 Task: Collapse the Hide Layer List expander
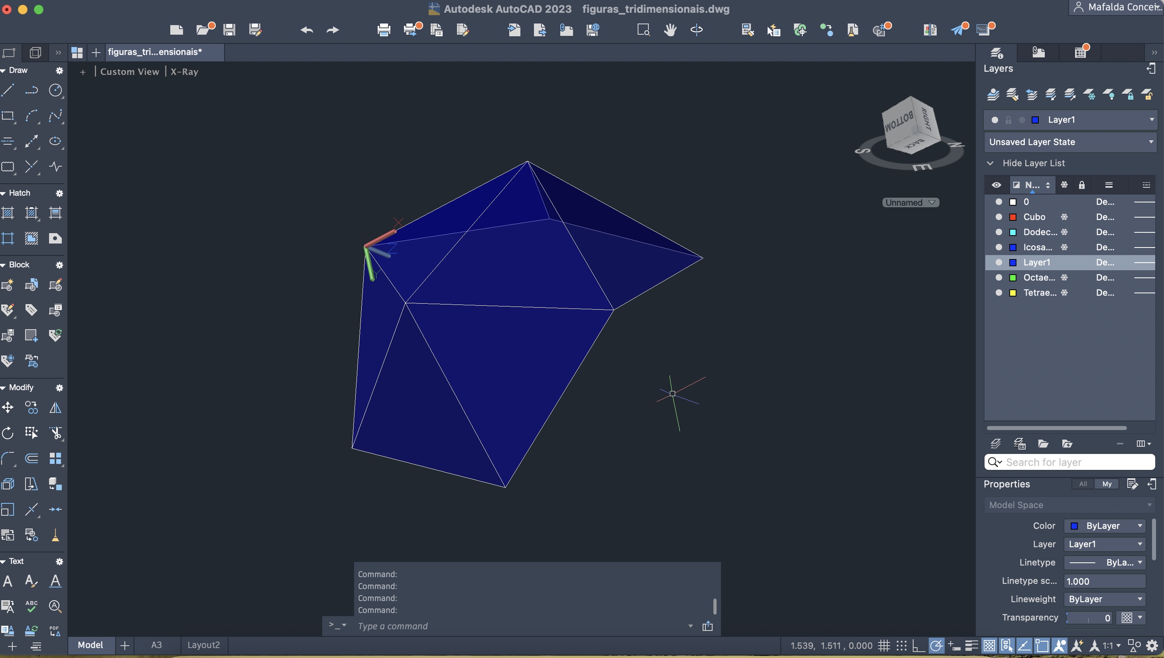(990, 163)
